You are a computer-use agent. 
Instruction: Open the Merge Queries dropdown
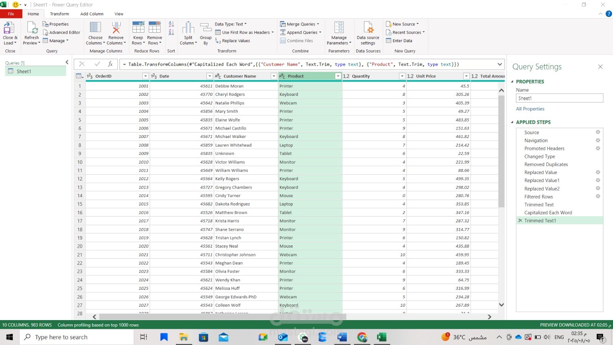[x=300, y=24]
